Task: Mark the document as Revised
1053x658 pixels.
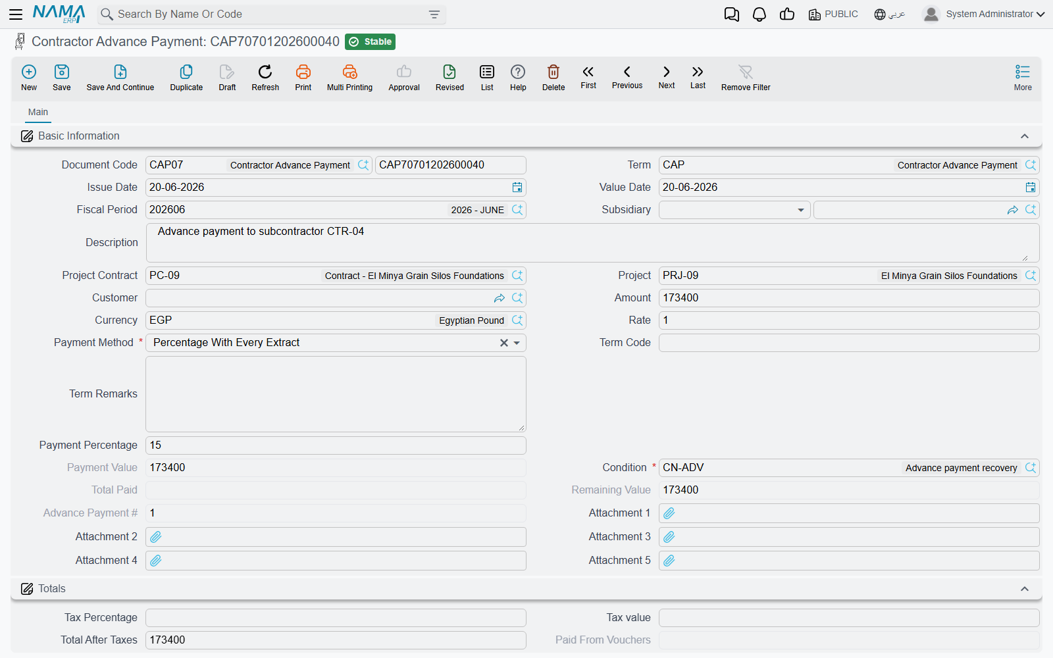Action: [449, 78]
